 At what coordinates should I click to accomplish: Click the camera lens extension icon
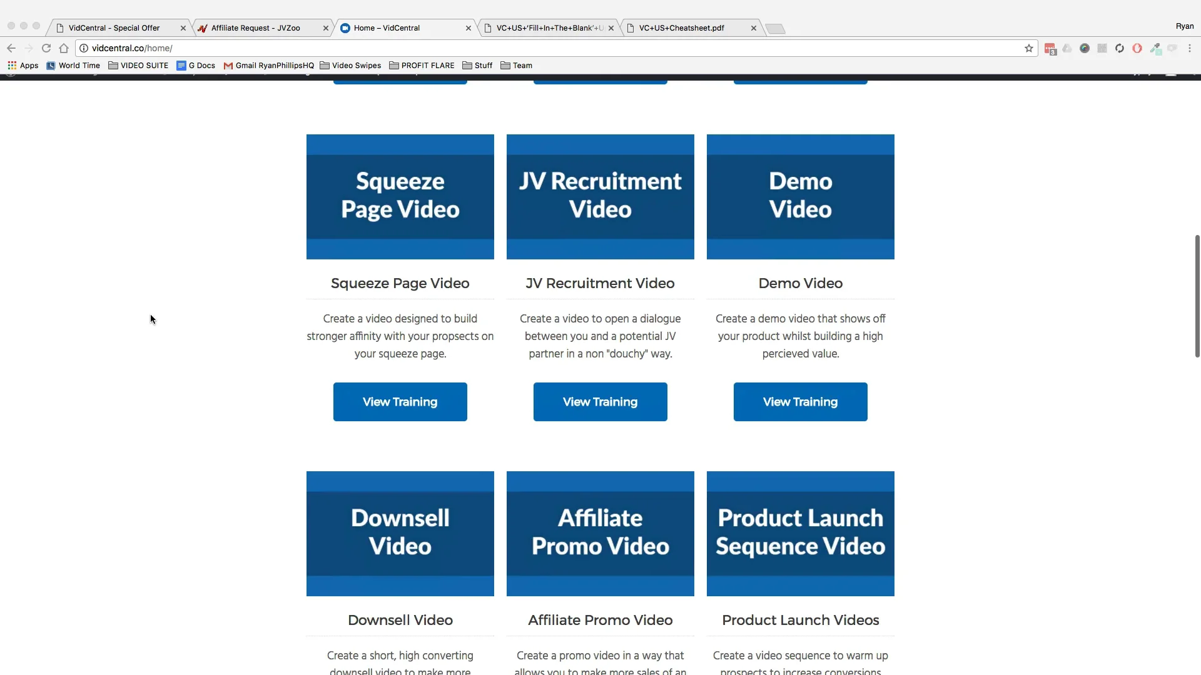1084,48
